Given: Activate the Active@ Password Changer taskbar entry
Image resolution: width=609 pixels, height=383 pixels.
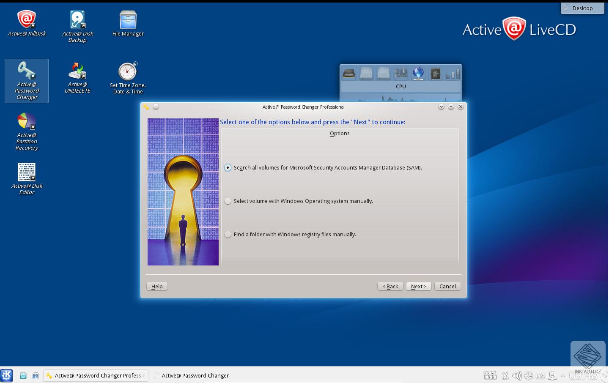Looking at the screenshot, I should pyautogui.click(x=191, y=375).
